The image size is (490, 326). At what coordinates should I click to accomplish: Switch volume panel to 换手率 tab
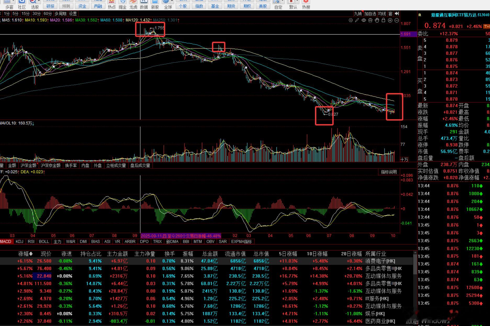(x=71, y=165)
